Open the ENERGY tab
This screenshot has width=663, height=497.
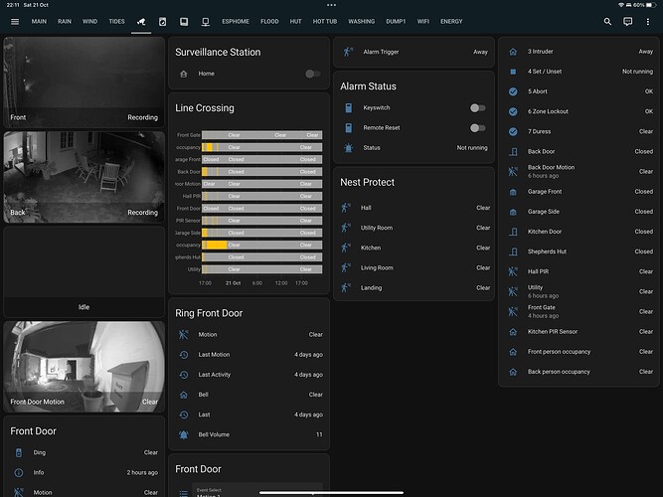pyautogui.click(x=451, y=21)
